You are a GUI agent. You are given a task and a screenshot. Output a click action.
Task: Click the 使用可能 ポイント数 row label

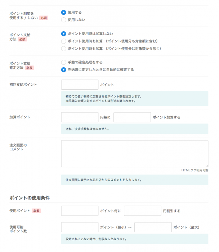pos(18,229)
